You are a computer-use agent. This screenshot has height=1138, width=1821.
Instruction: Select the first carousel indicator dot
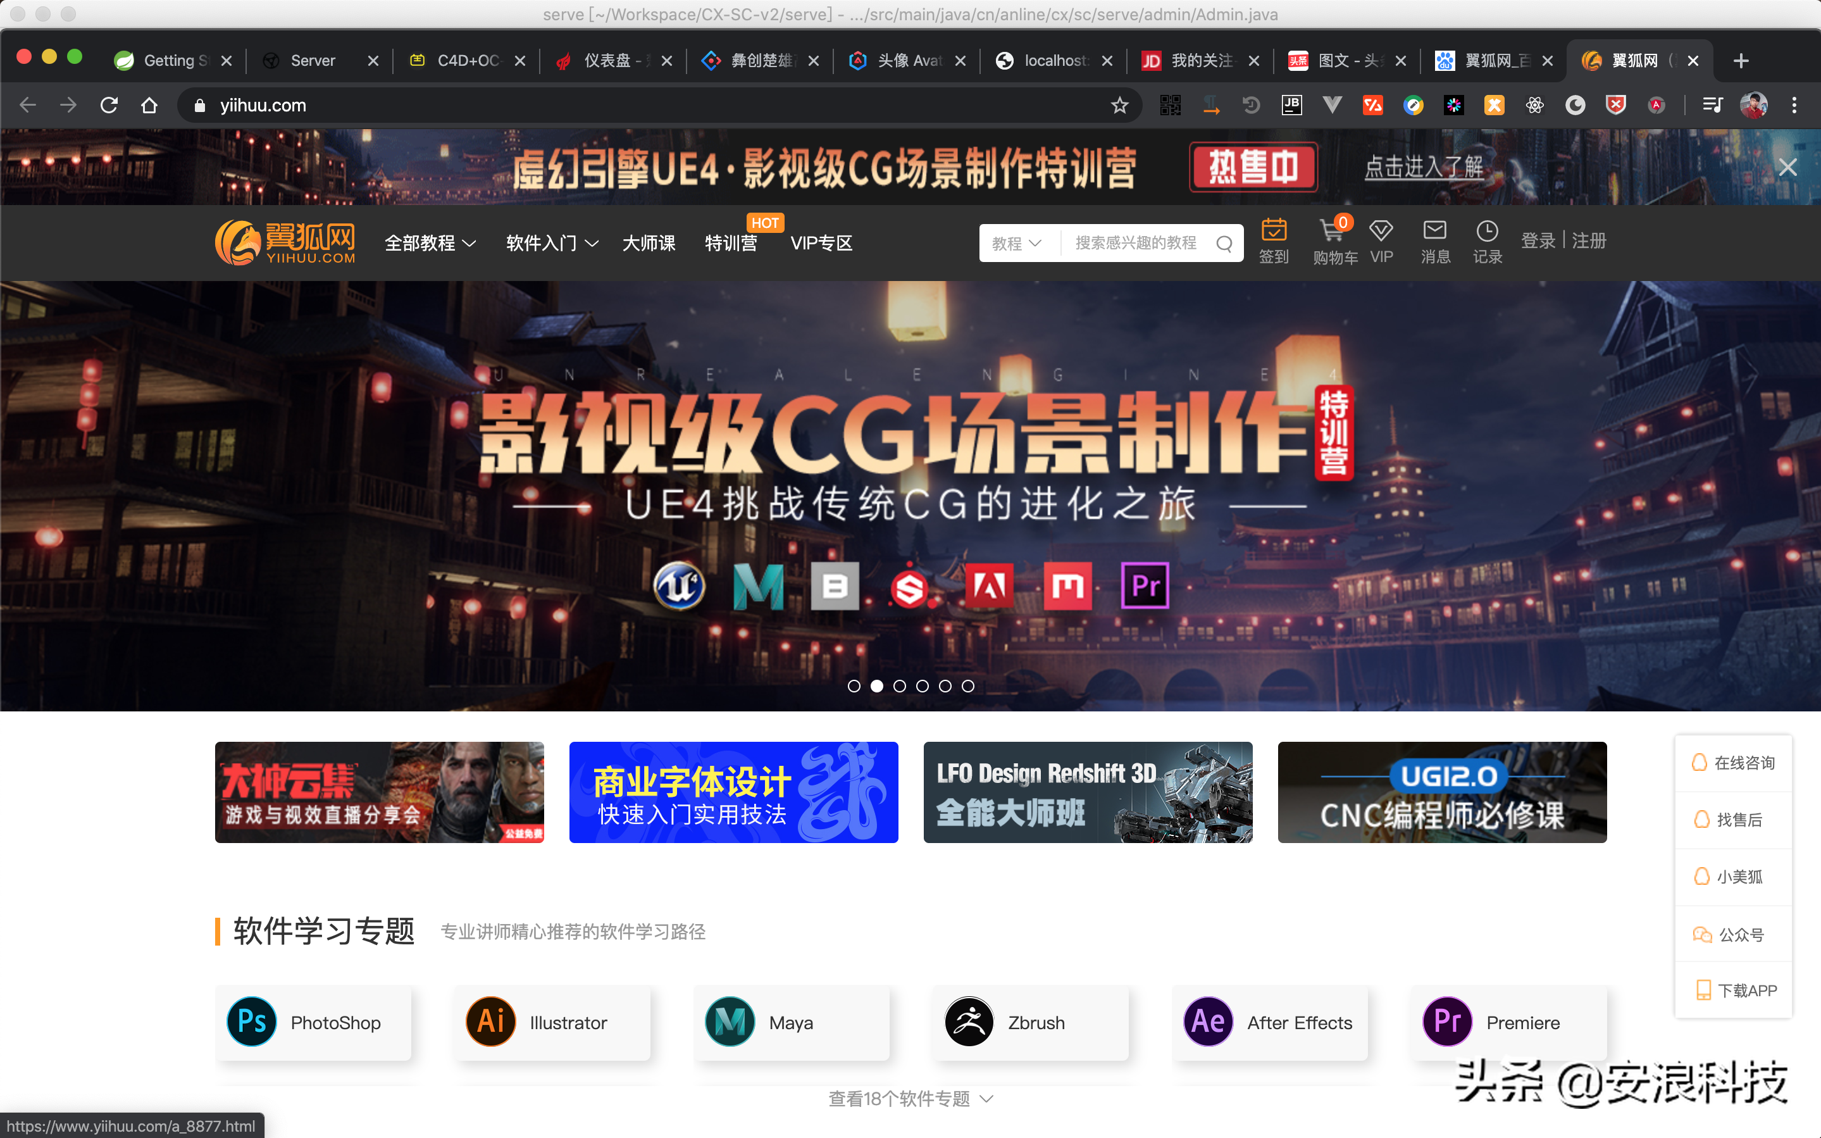pyautogui.click(x=854, y=685)
